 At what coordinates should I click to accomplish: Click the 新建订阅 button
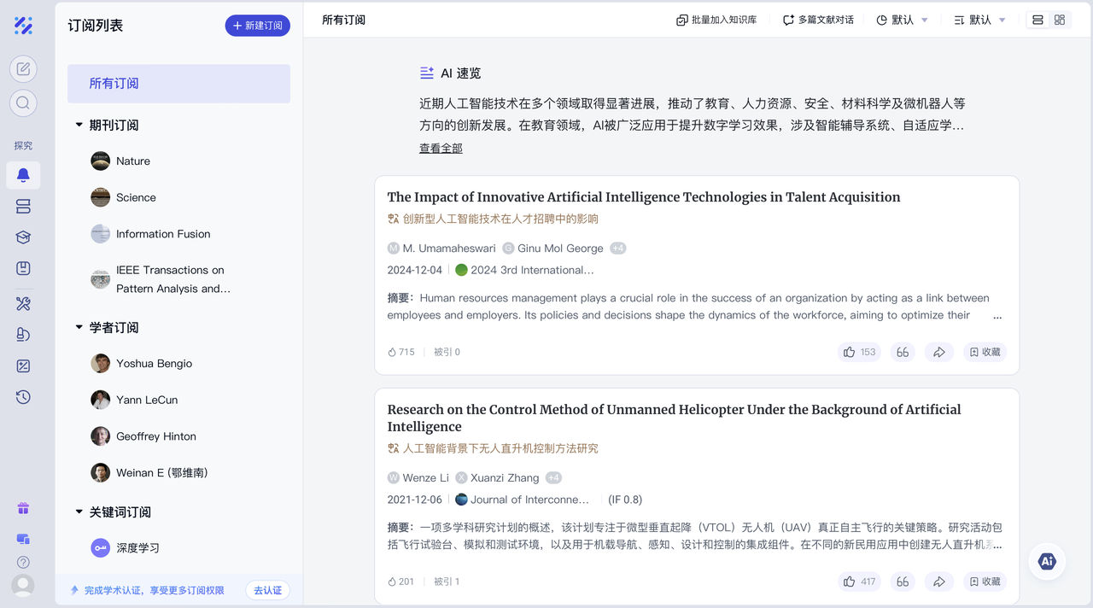point(257,26)
